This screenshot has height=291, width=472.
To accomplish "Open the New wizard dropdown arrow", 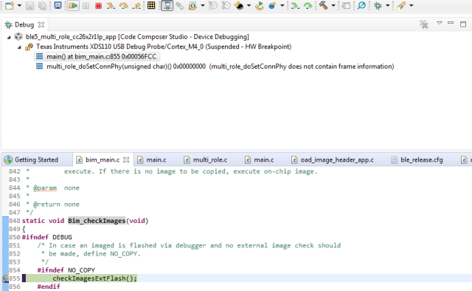I will (19, 5).
